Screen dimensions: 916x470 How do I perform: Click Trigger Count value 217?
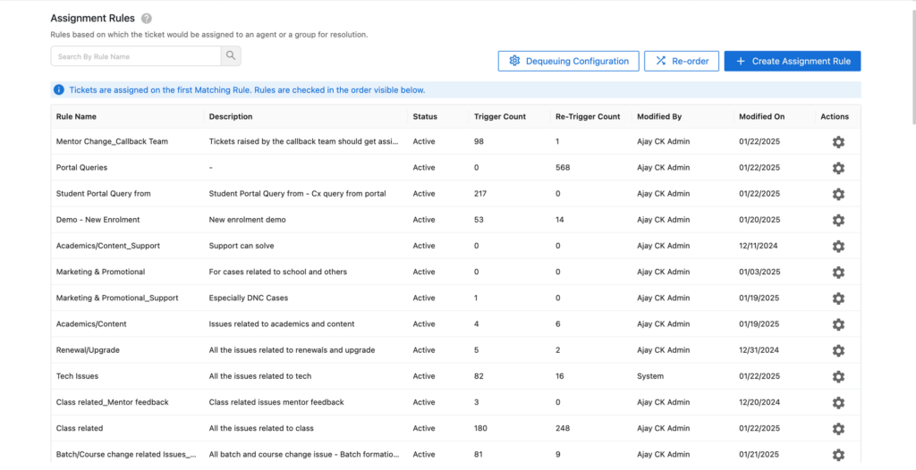pyautogui.click(x=480, y=194)
